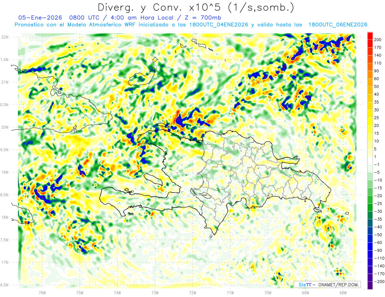Click the white swatch between 1 and -1
Screen dimensions: 385x297
[x=370, y=161]
